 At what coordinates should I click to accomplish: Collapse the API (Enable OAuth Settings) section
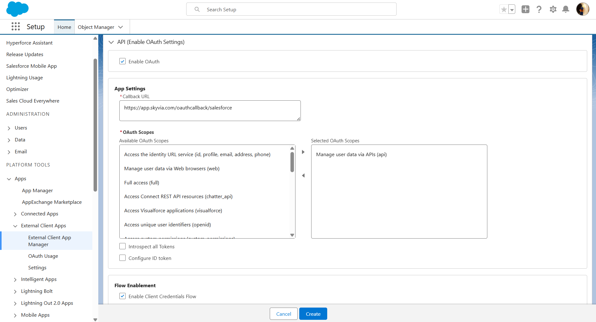[x=111, y=42]
